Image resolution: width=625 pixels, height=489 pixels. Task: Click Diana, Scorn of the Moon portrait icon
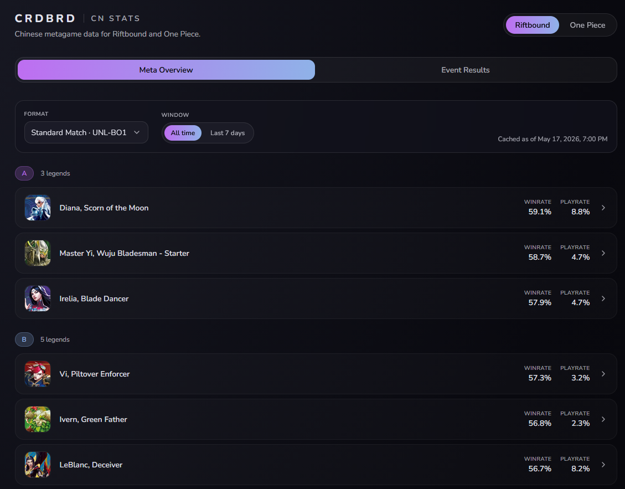(38, 208)
